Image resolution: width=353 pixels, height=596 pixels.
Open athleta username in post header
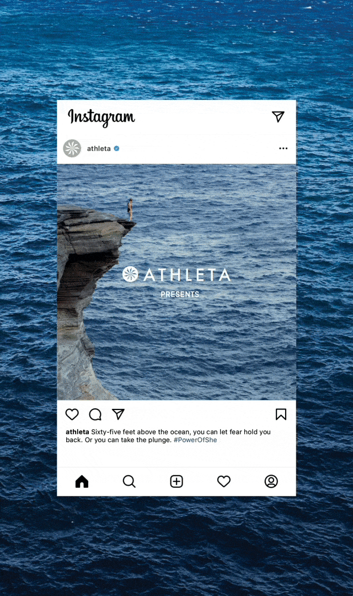point(99,148)
